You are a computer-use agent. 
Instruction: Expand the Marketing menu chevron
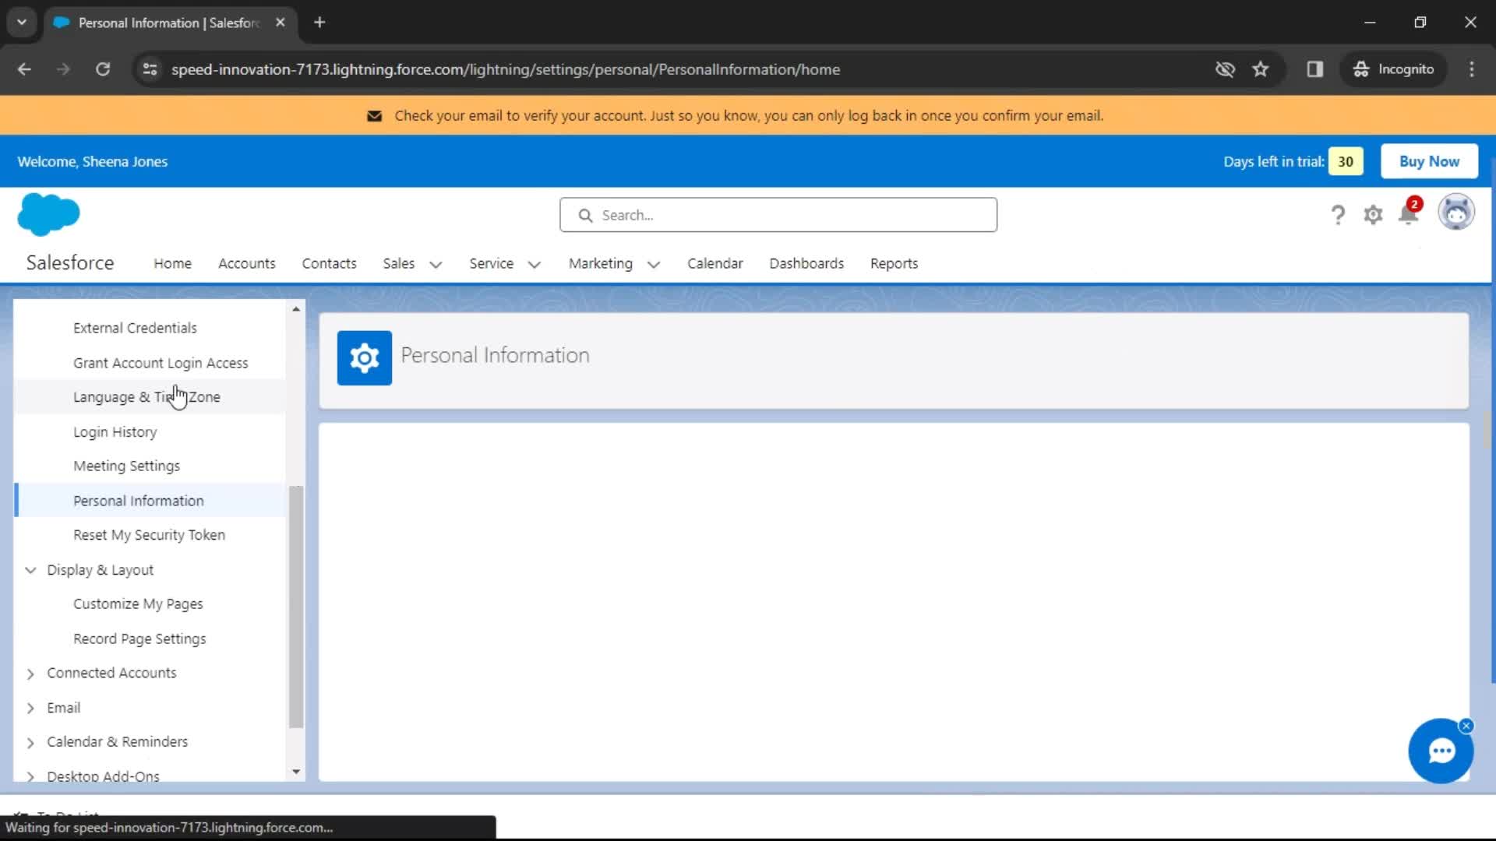coord(653,264)
